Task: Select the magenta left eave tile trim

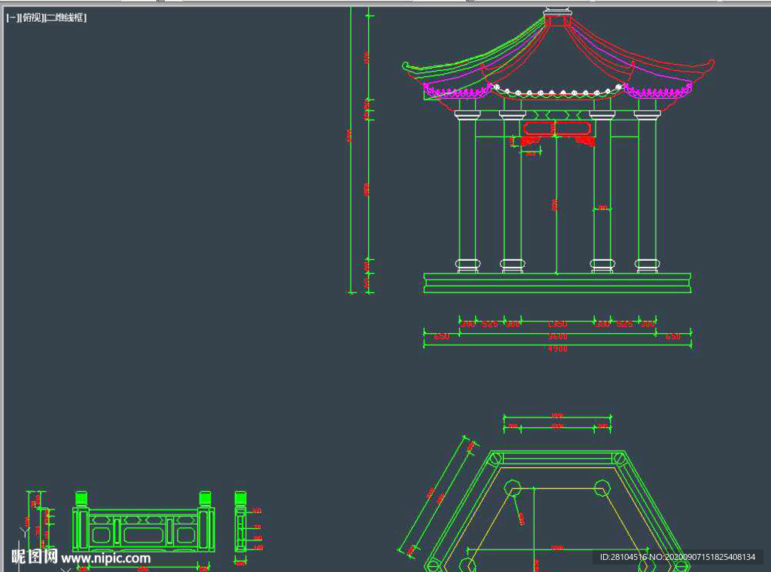Action: coord(457,93)
